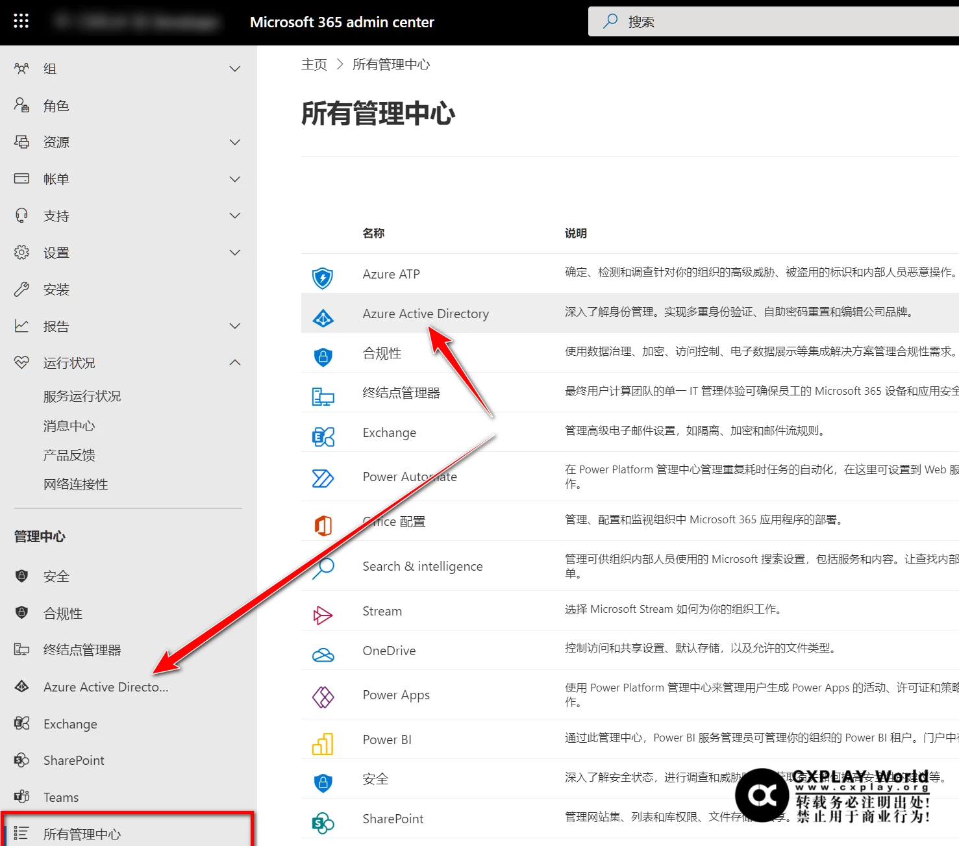Screen dimensions: 959x846
Task: Click the 终结点管理器 icon in sidebar
Action: click(x=21, y=649)
